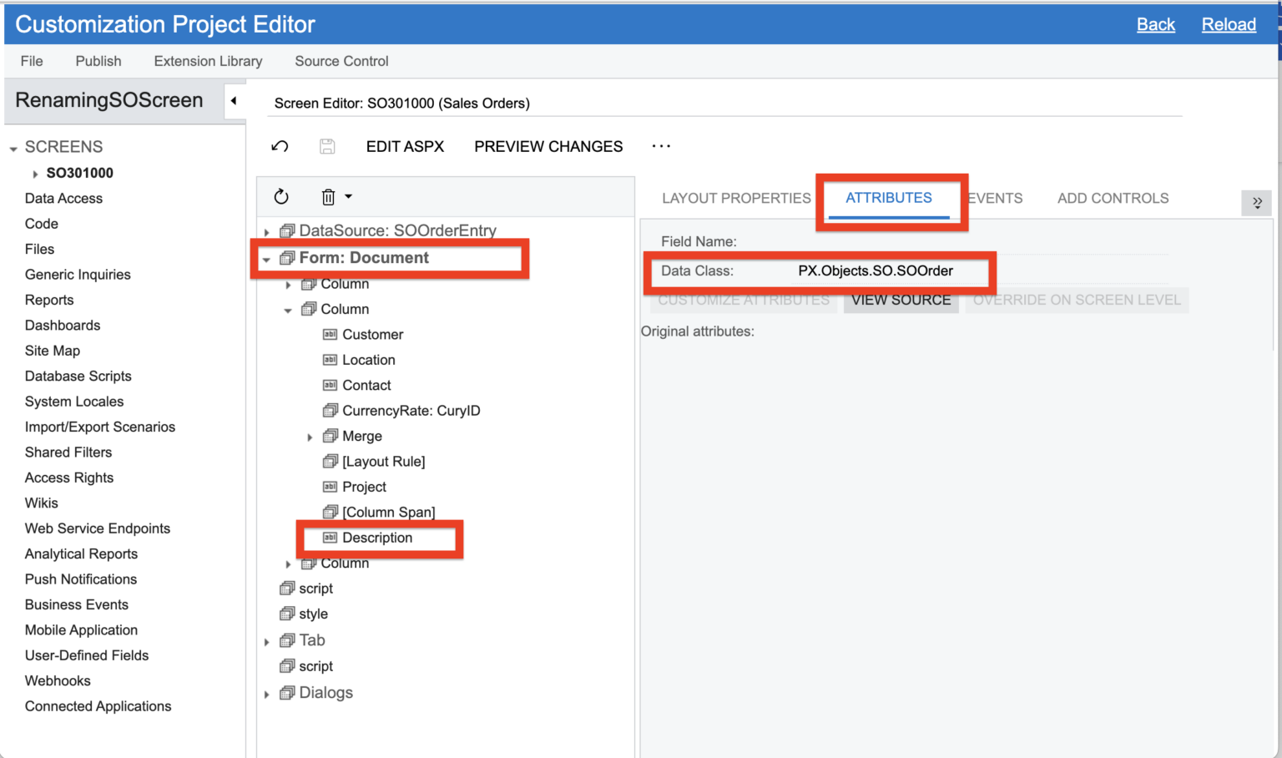This screenshot has height=758, width=1282.
Task: Expand the Dialogs node arrow
Action: point(267,695)
